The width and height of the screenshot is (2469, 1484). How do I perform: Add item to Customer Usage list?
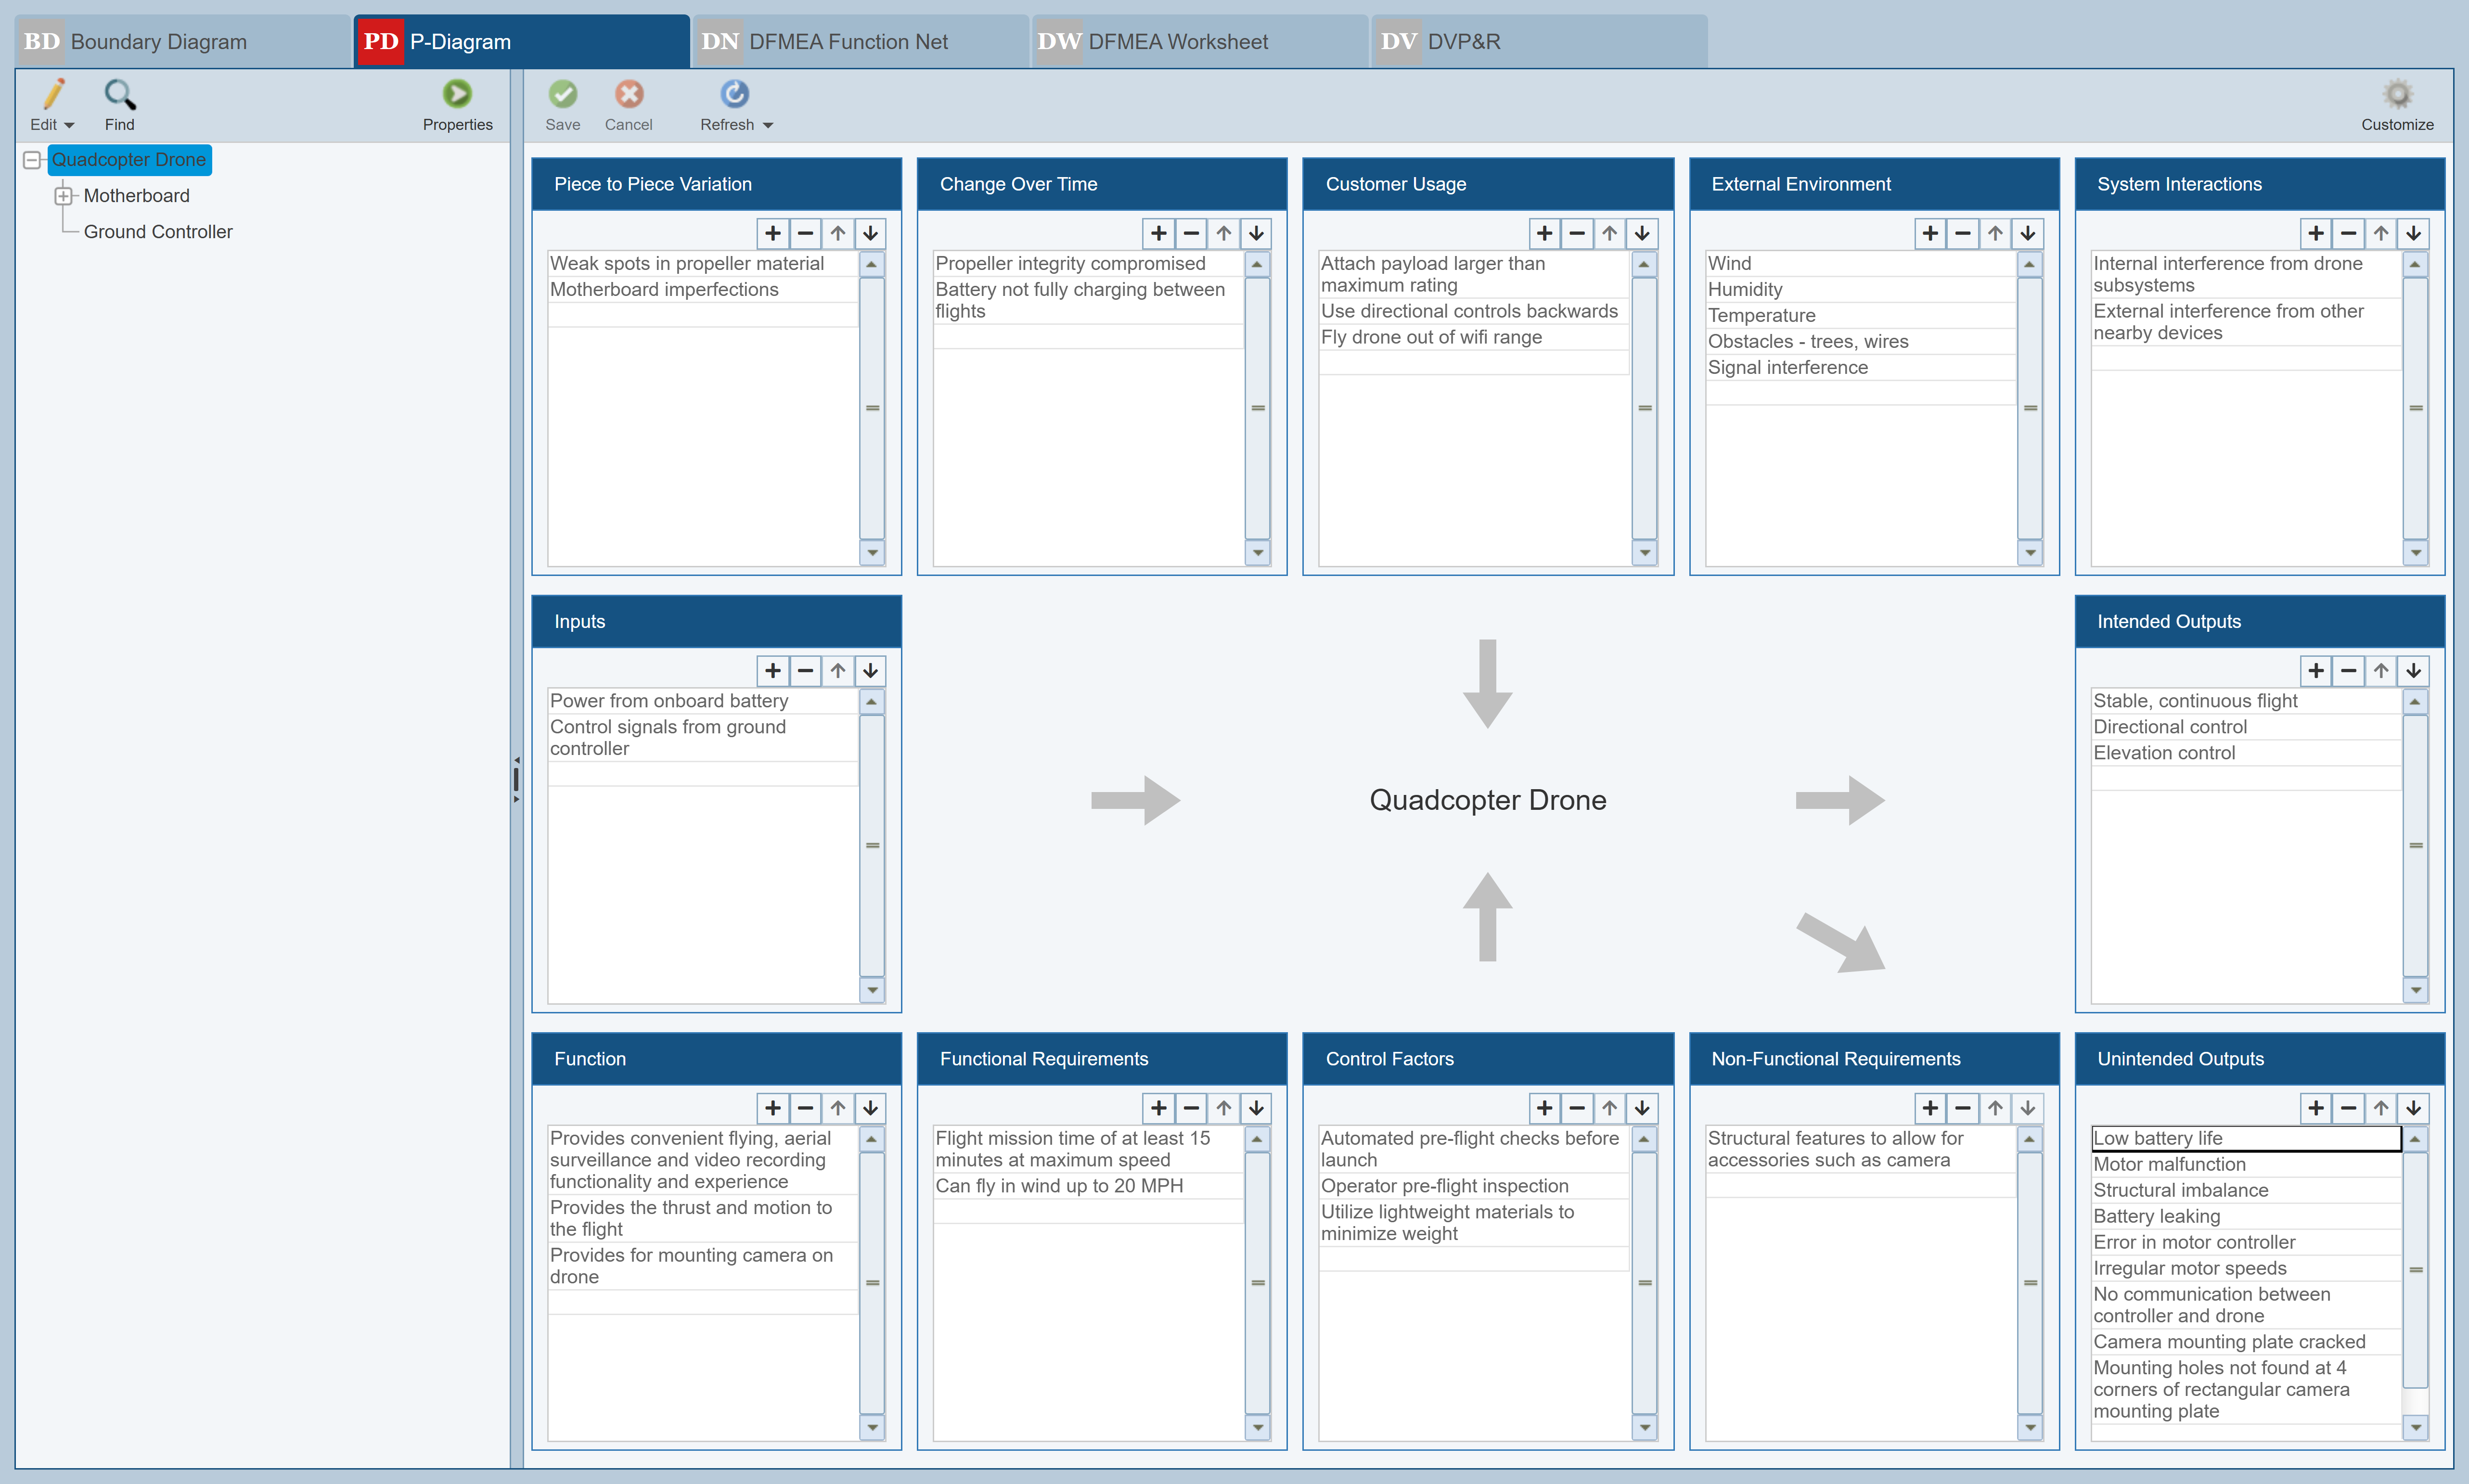coord(1544,233)
